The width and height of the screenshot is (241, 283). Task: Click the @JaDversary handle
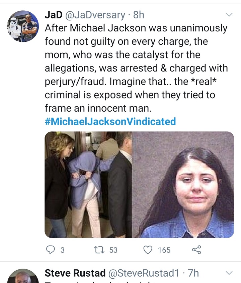95,15
